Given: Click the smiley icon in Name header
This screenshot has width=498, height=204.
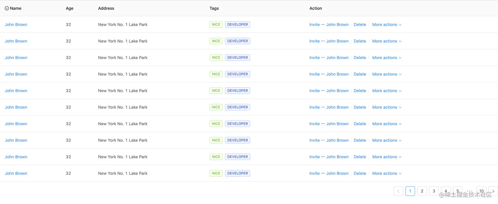Looking at the screenshot, I should coord(7,8).
